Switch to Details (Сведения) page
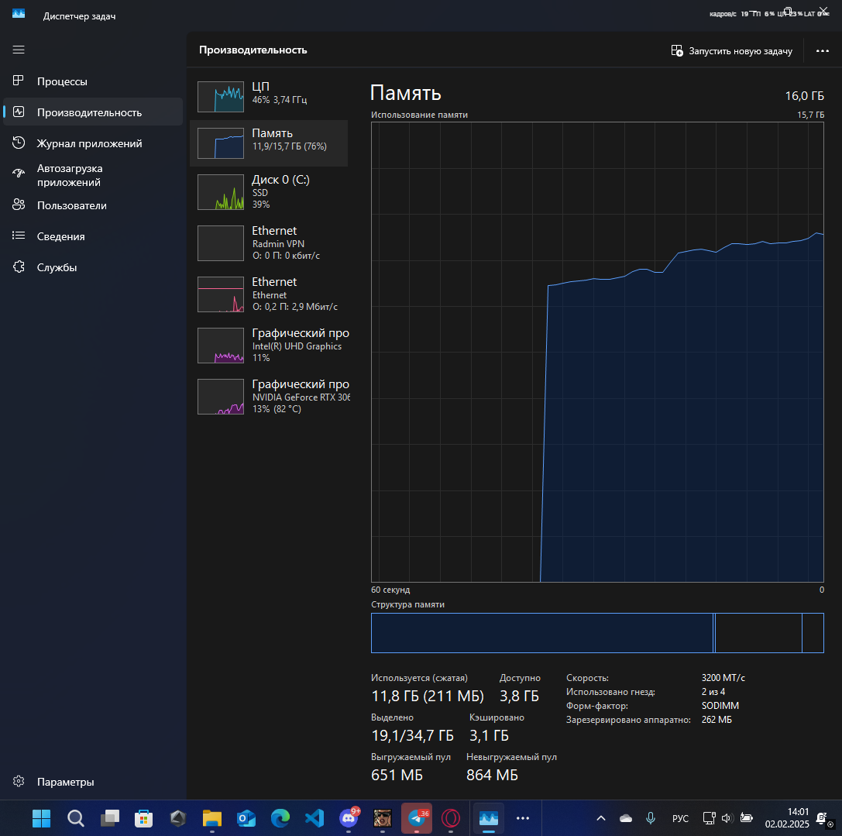The image size is (842, 836). coord(60,236)
